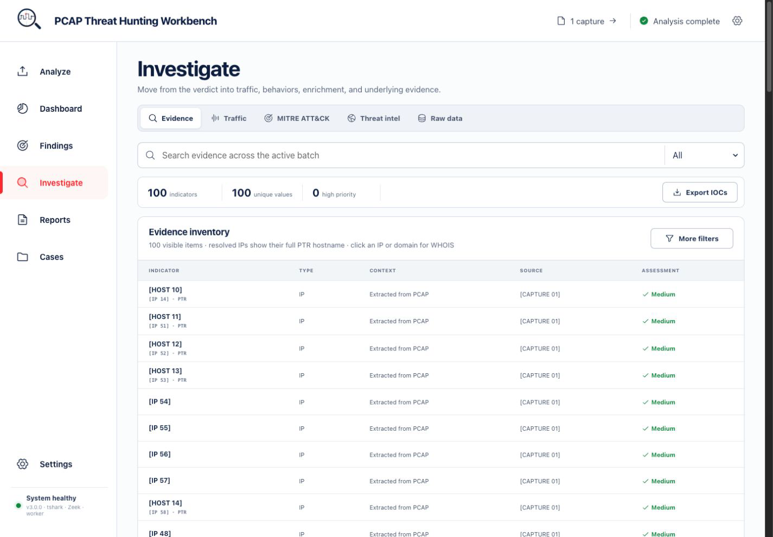Click the [HOST 10] indicator
This screenshot has height=537, width=773.
click(165, 290)
